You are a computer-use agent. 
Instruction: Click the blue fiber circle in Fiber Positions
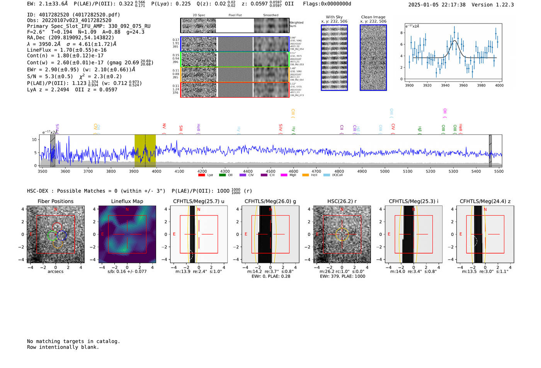pos(62,235)
